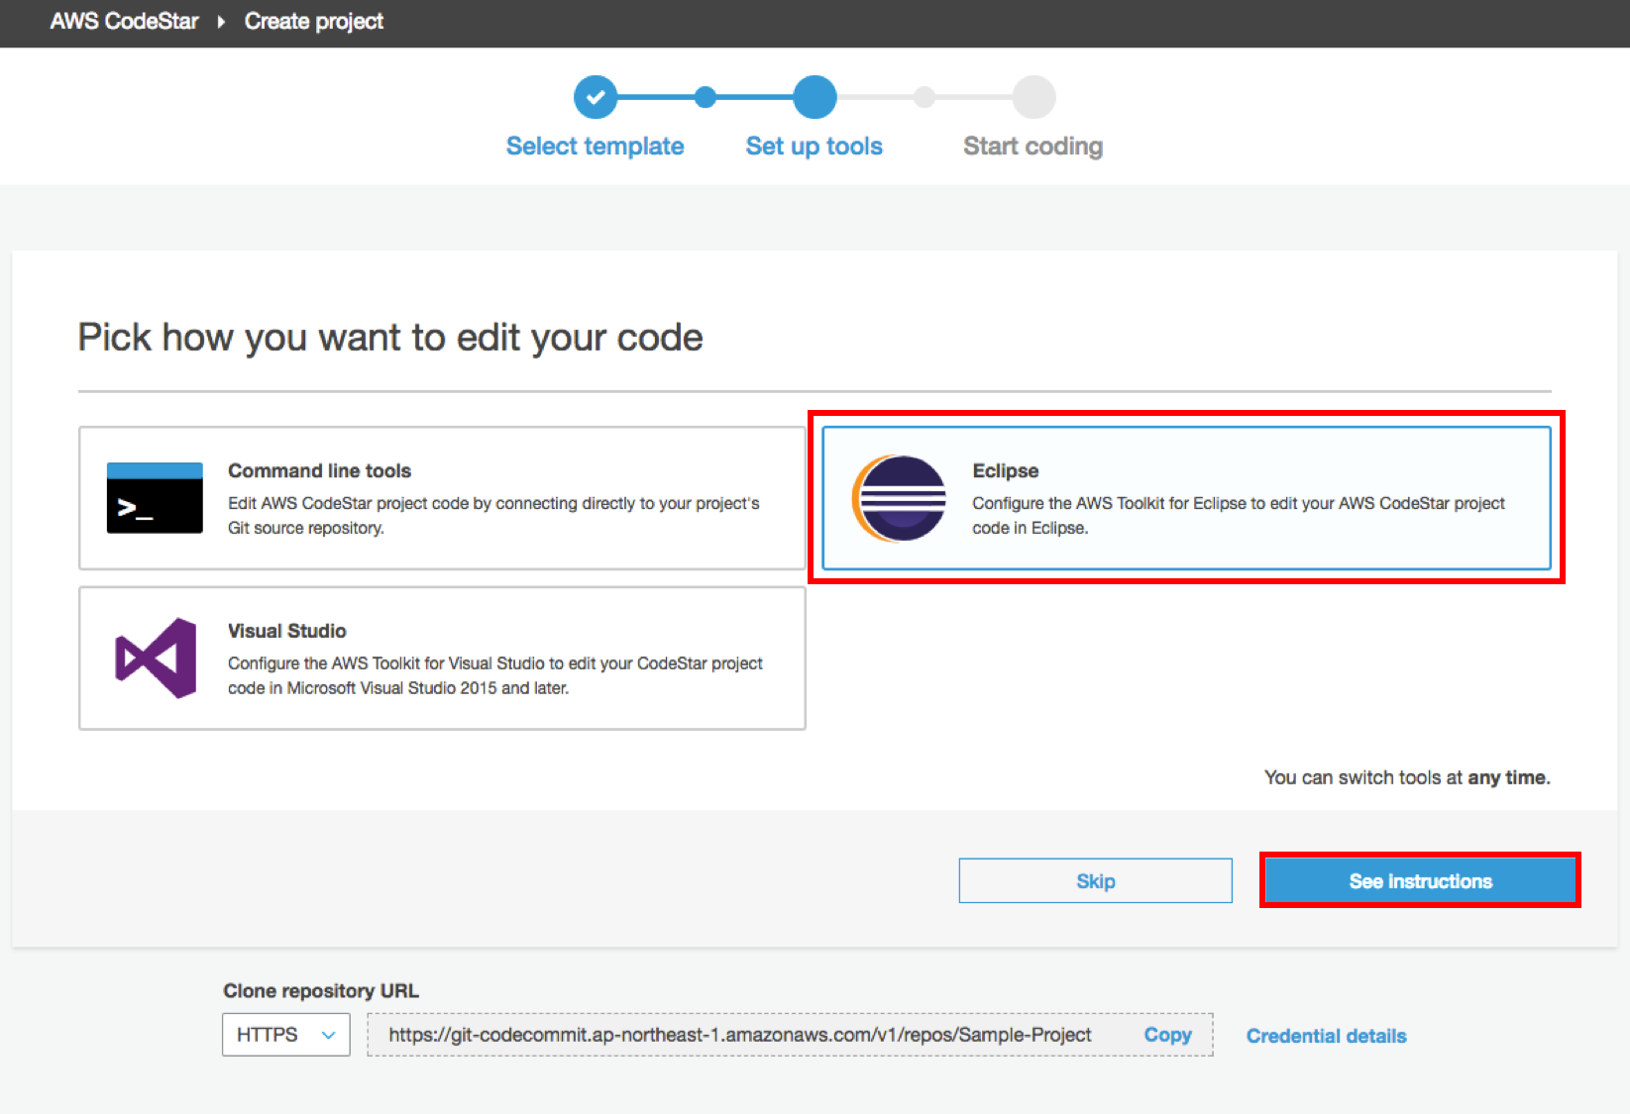Screen dimensions: 1630x1114
Task: Go to AWS CodeStar in breadcrumb
Action: (x=124, y=22)
